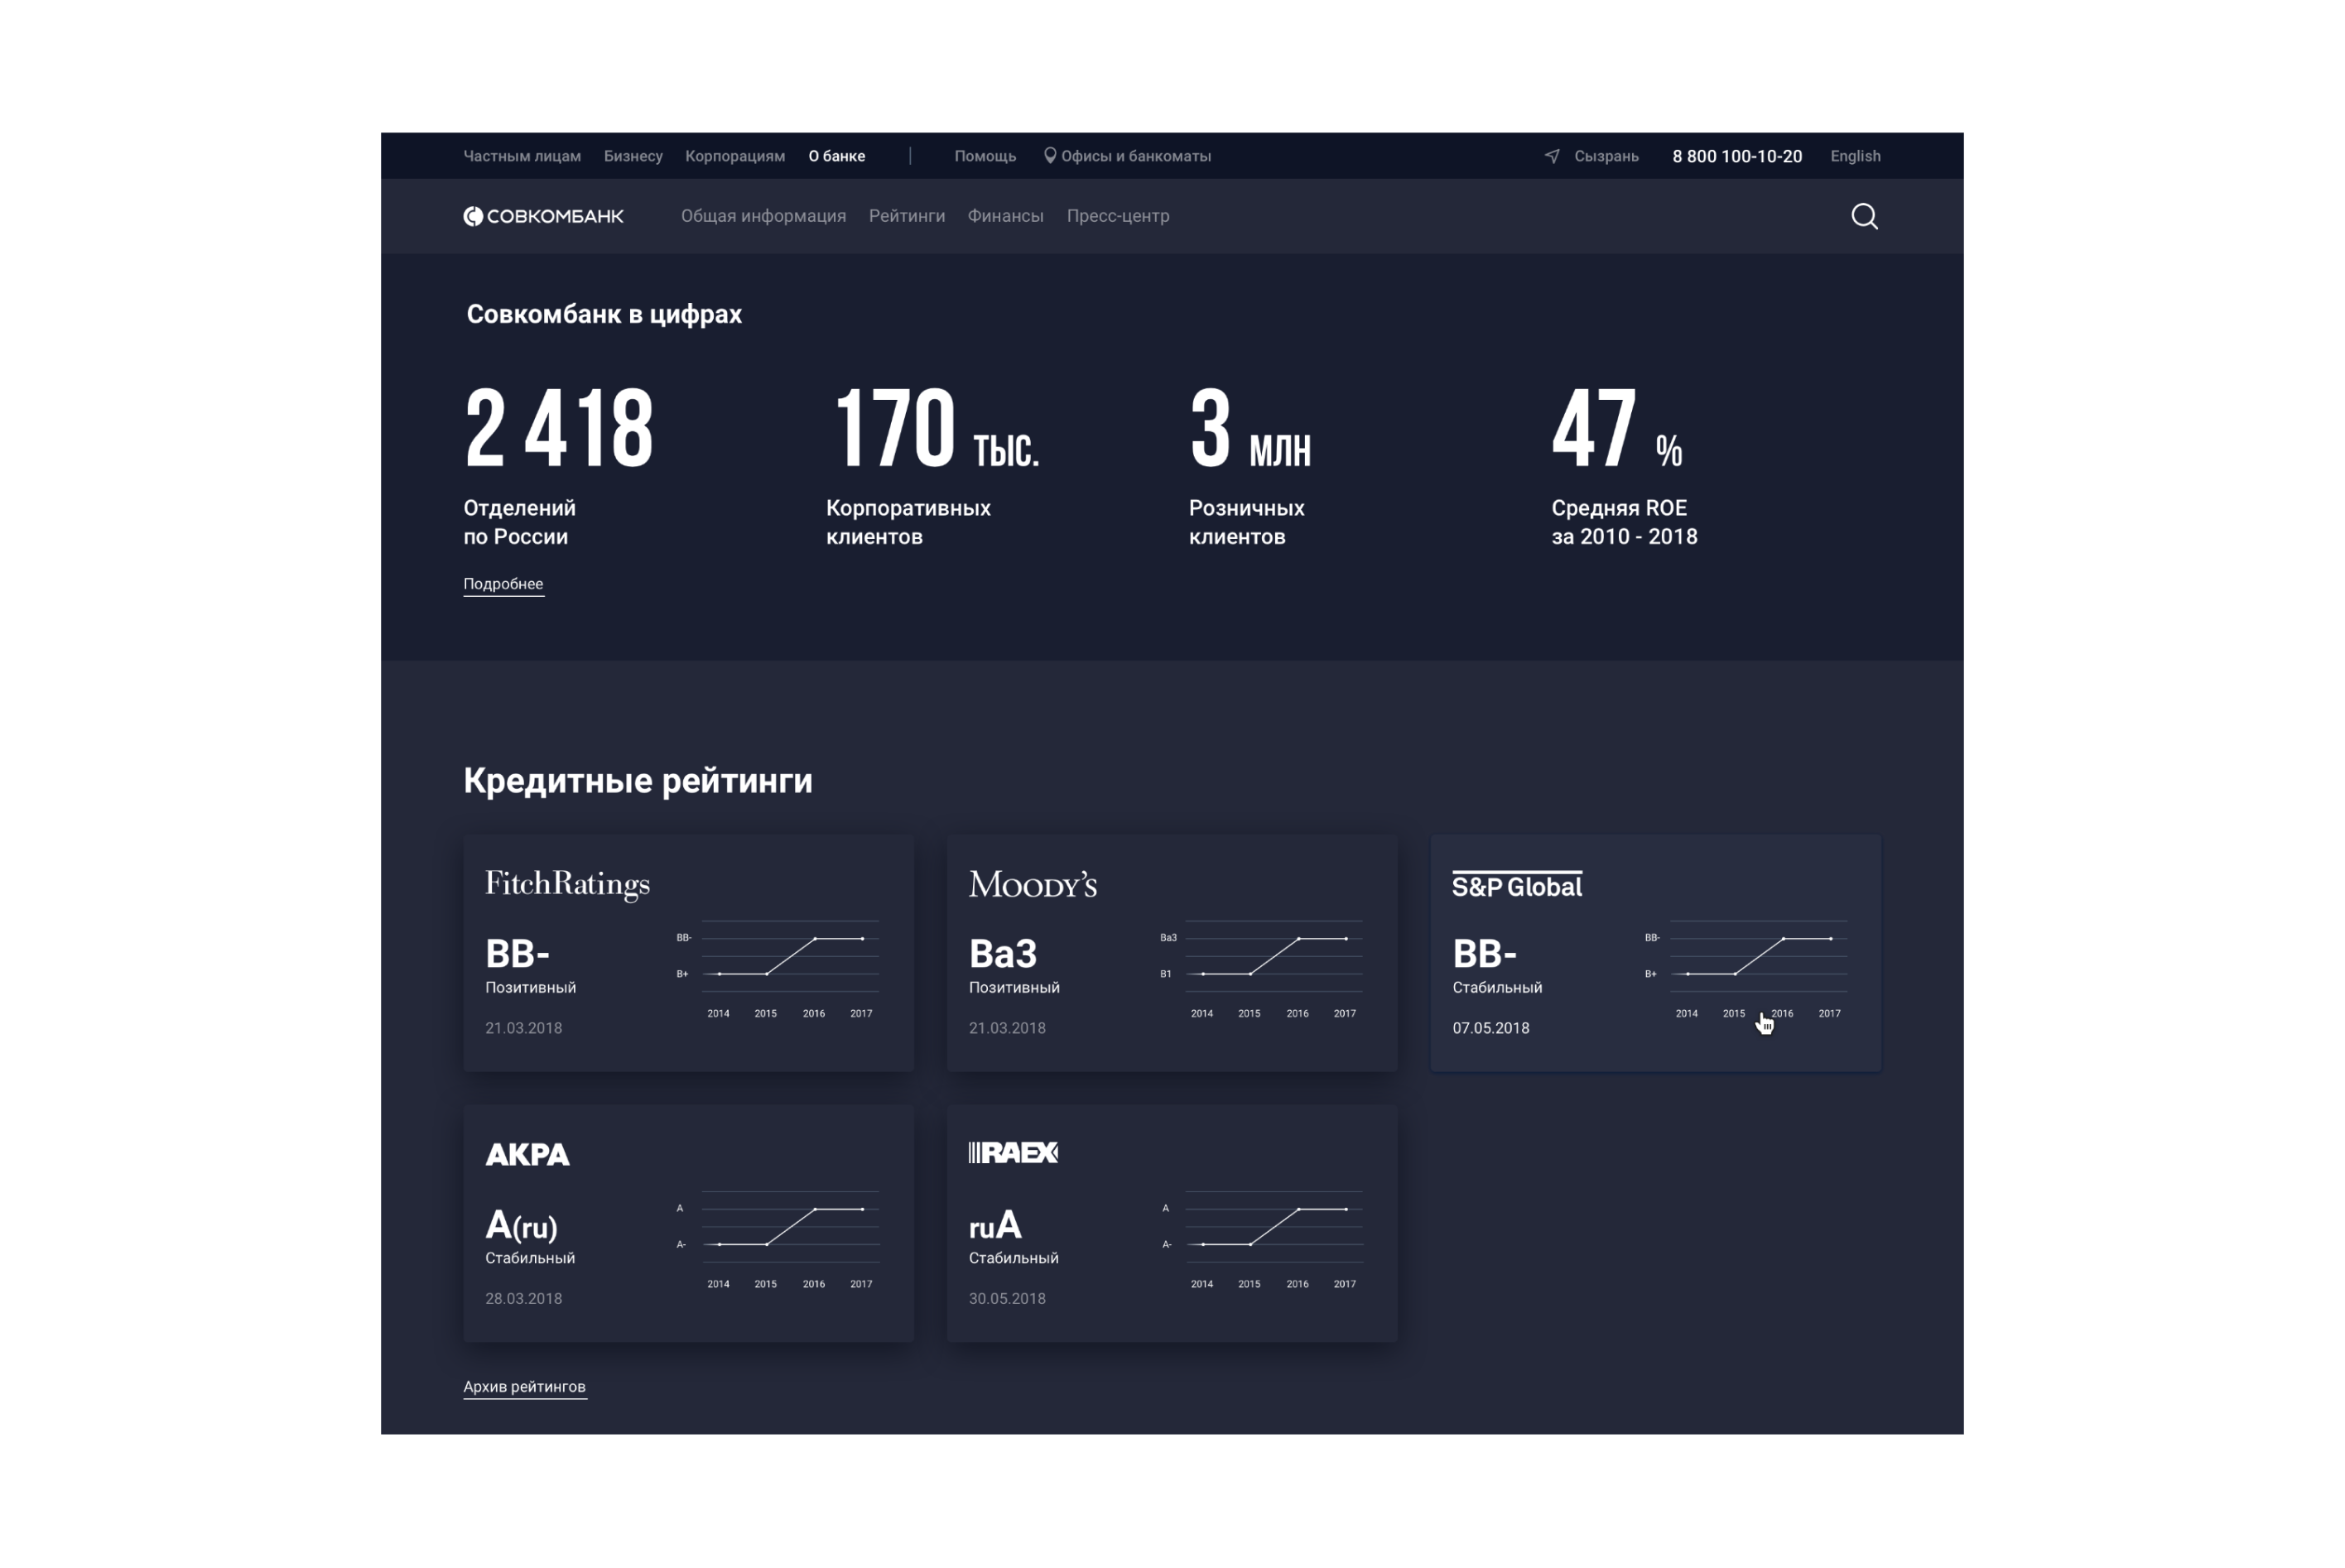Click the 3 млн retail clients figure

(1250, 429)
